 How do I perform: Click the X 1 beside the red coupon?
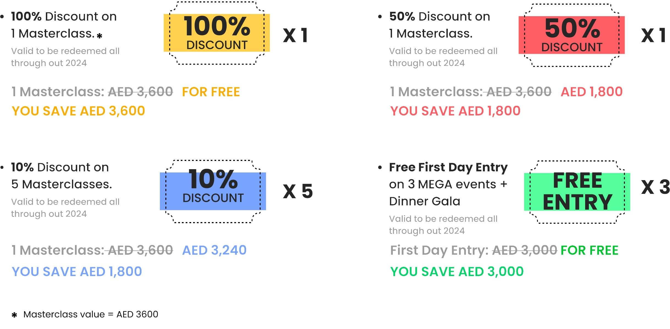point(653,36)
